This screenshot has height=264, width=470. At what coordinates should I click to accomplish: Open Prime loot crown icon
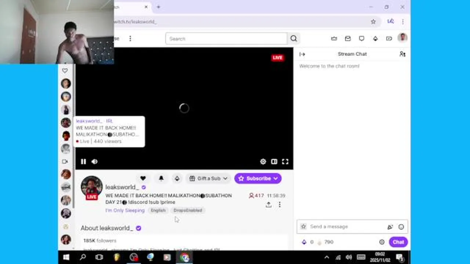click(x=334, y=38)
